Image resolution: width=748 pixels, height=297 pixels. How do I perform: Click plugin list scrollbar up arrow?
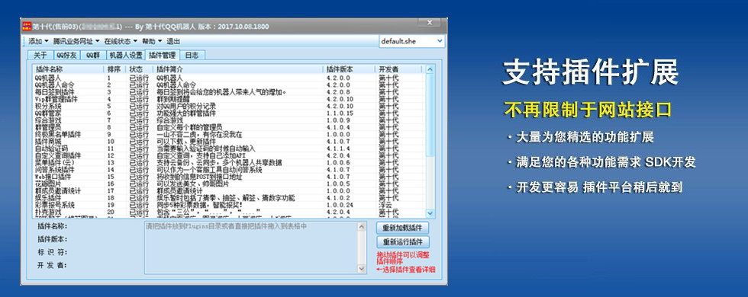tap(430, 69)
